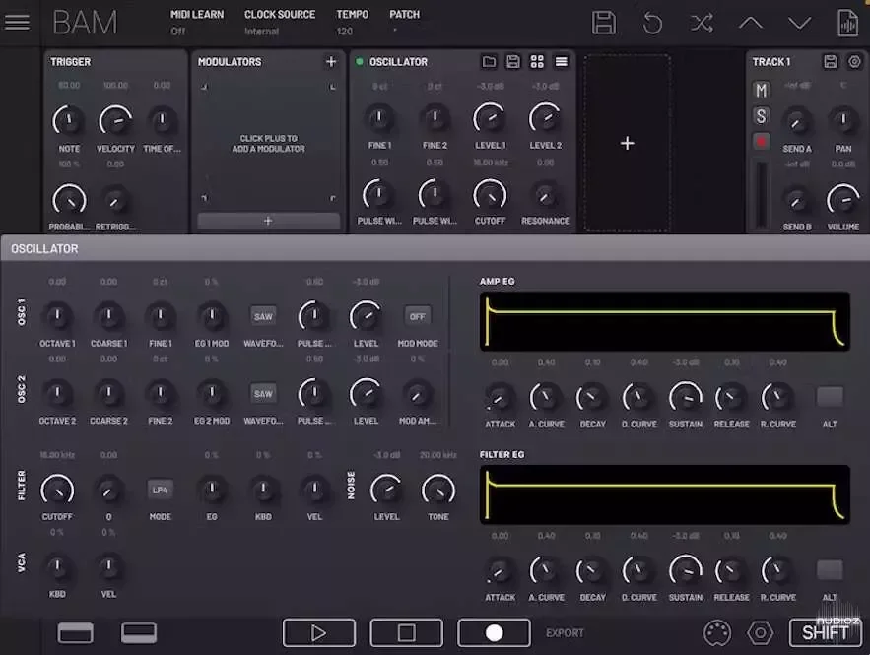Toggle the Filter EG ALT switch
870x655 pixels.
point(830,570)
